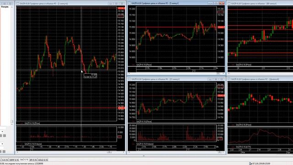The height and width of the screenshot is (165, 293).
Task: Select GAZR-6.16 [Price] legend in 5-minute chart
Action: (144, 65)
